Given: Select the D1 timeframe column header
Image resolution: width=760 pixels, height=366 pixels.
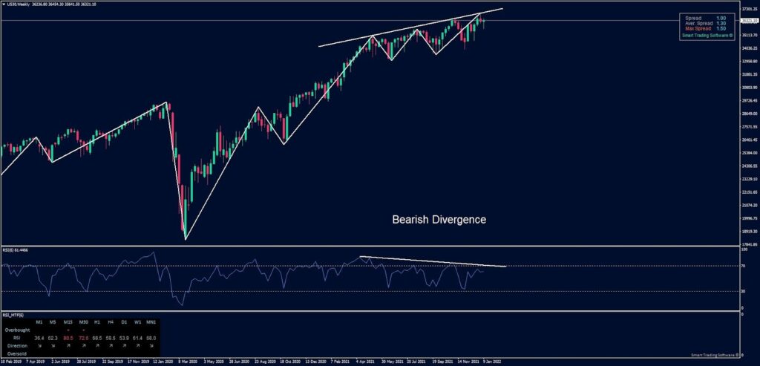Looking at the screenshot, I should (x=123, y=321).
